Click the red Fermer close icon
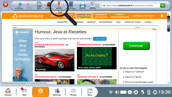 coord(6,5)
